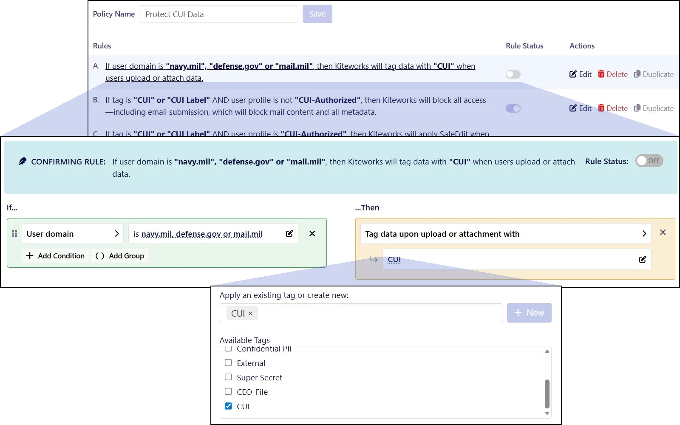This screenshot has height=425, width=680.
Task: Click the Rules column header
Action: pos(102,46)
